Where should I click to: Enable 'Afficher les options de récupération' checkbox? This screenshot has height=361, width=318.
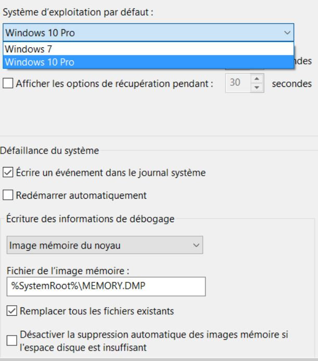(8, 84)
